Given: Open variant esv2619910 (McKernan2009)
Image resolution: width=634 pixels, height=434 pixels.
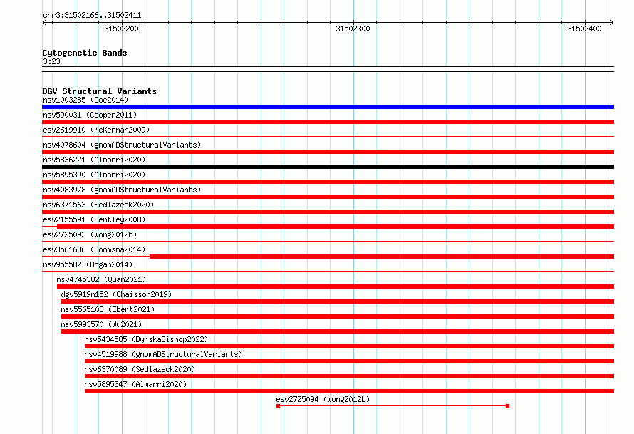Looking at the screenshot, I should 96,130.
